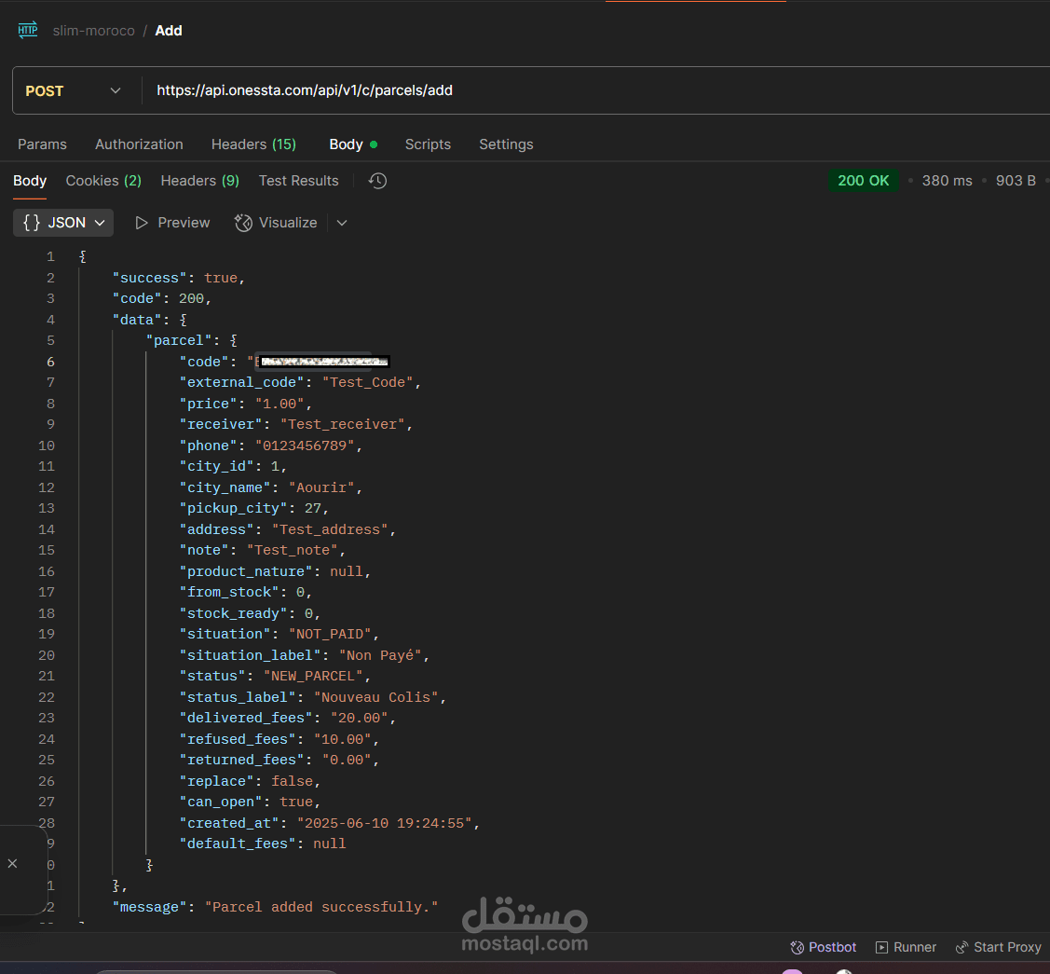The height and width of the screenshot is (974, 1050).
Task: Switch to the Authorization tab
Action: (138, 144)
